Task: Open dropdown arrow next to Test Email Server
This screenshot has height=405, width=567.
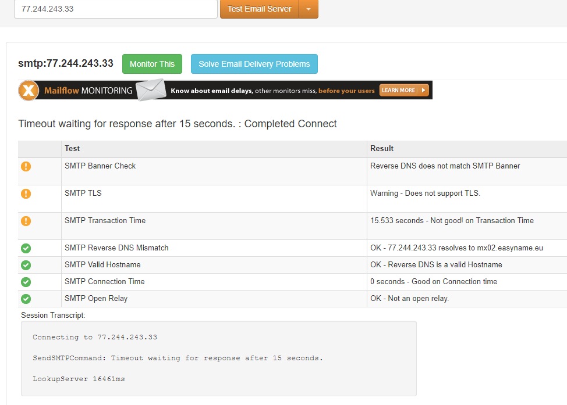Action: pyautogui.click(x=309, y=9)
